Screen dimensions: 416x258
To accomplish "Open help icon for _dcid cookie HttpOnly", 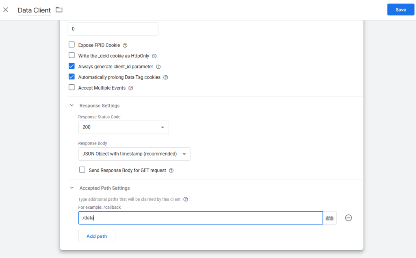I will point(154,56).
